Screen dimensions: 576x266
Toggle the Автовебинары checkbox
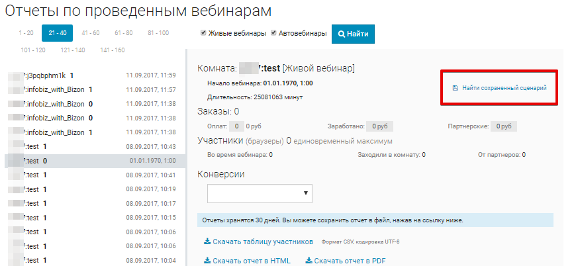coord(273,33)
